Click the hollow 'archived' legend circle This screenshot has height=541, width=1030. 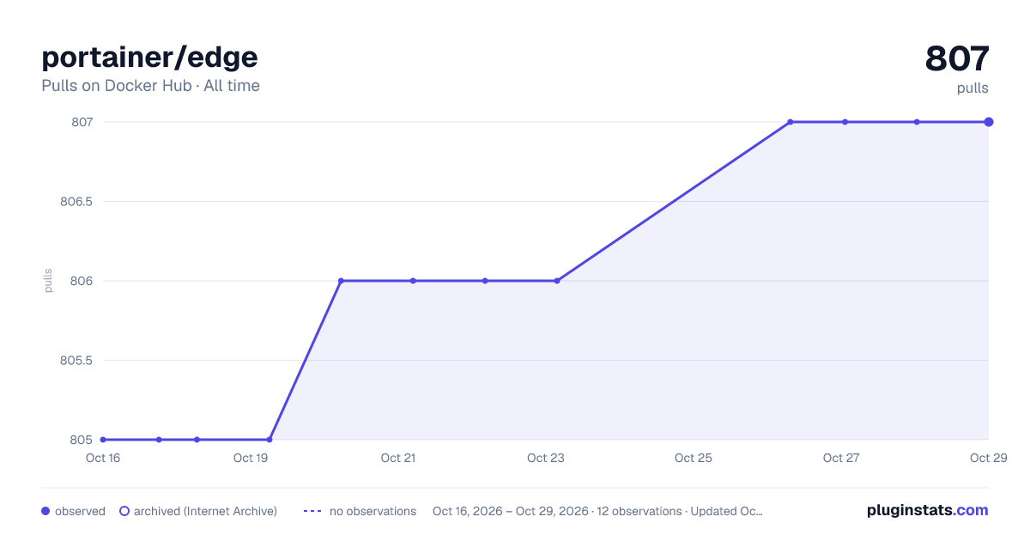pyautogui.click(x=124, y=511)
